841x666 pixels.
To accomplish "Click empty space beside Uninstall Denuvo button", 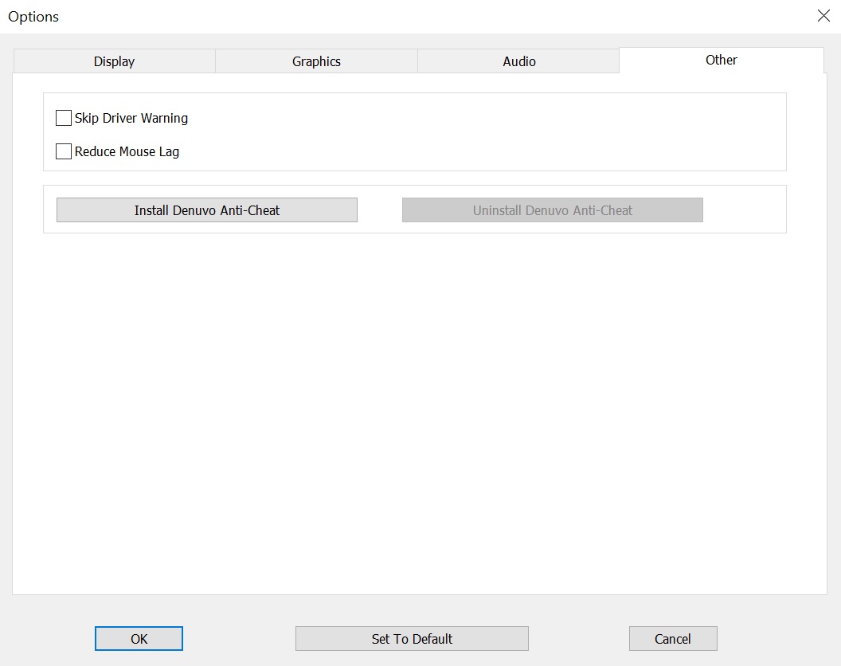I will (745, 210).
